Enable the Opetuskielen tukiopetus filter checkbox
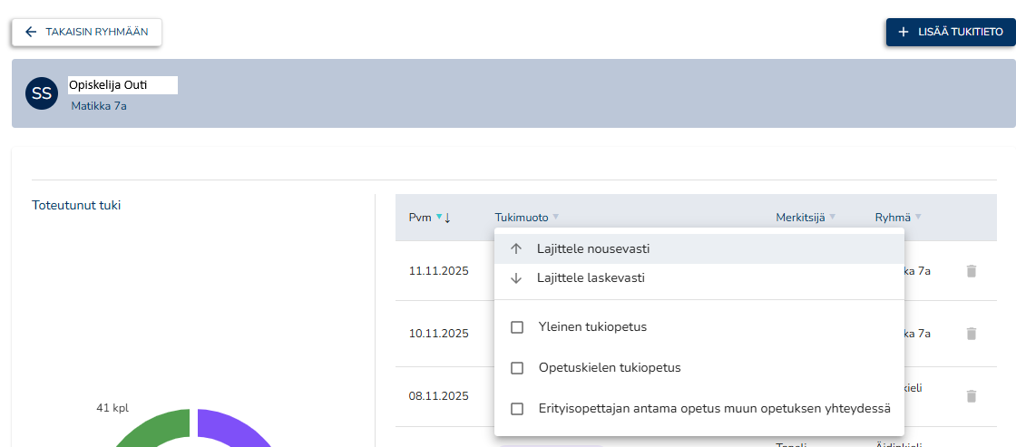Screen dimensions: 1016x447 (x=517, y=368)
